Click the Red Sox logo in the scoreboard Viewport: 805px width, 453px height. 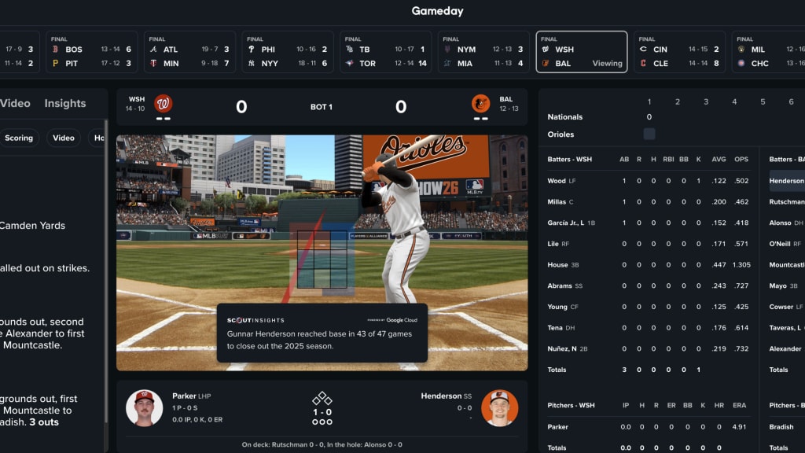pyautogui.click(x=56, y=49)
